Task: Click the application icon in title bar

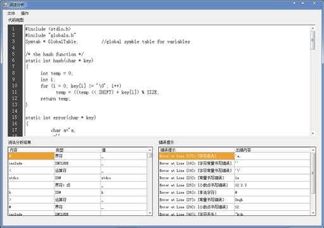Action: click(5, 4)
